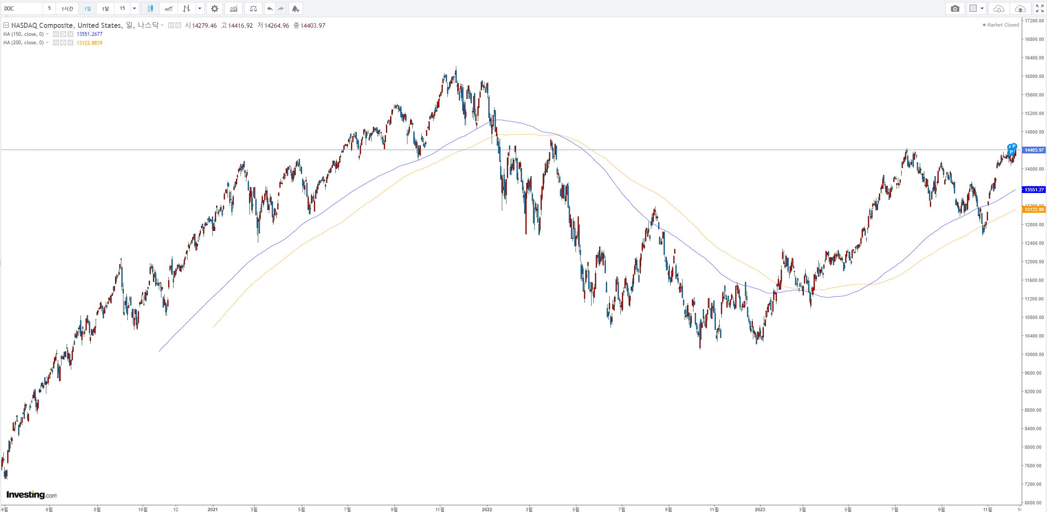Image resolution: width=1047 pixels, height=512 pixels.
Task: Select the 1달 interval tab
Action: pos(105,8)
